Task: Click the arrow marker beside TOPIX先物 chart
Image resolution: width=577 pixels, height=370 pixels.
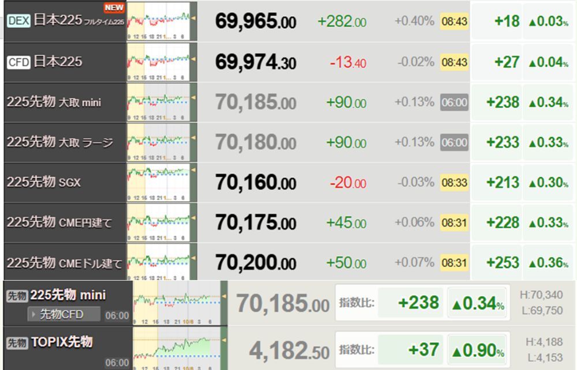Action: [224, 340]
